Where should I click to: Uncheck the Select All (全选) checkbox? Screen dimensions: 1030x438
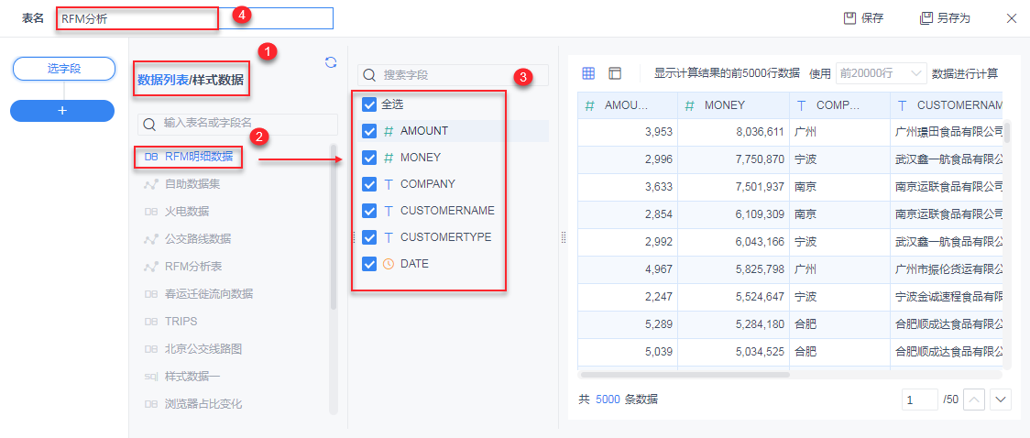coord(369,104)
